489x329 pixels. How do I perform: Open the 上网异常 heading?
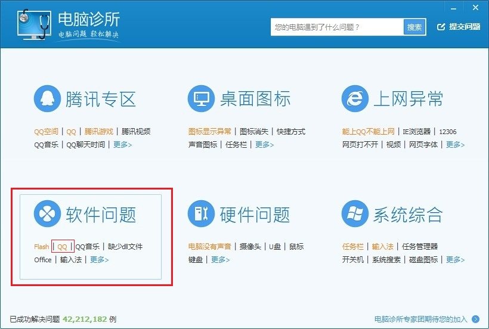click(408, 99)
